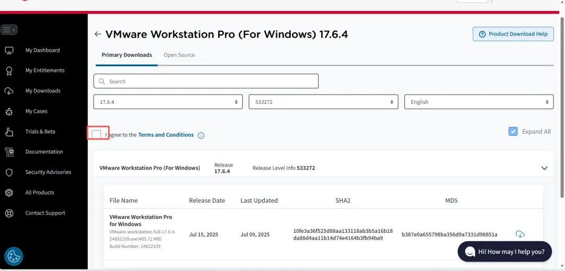The image size is (565, 271).
Task: Switch to the Primary Downloads tab
Action: [x=127, y=55]
